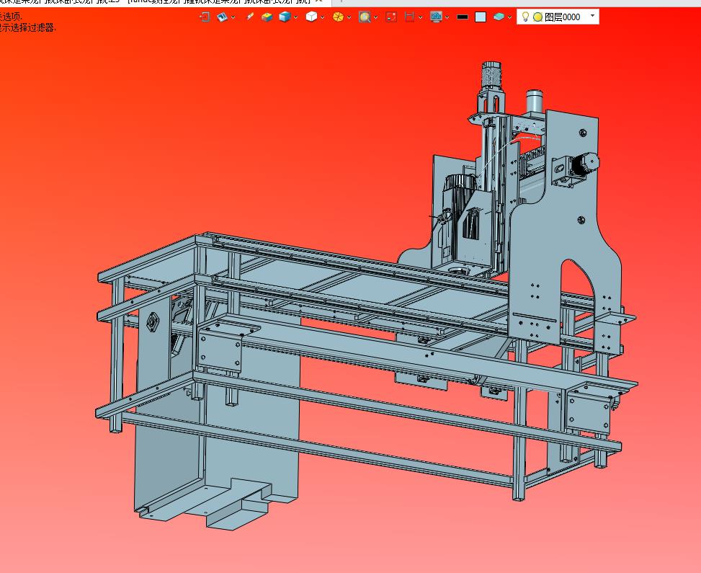Screen dimensions: 701x573
Task: Click the blue book view icon
Action: (222, 17)
